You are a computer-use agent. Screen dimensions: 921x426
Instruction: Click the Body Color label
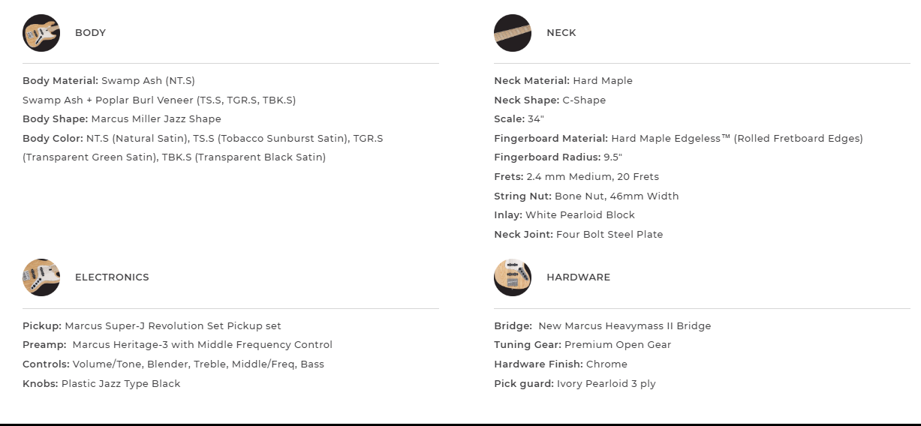click(53, 139)
